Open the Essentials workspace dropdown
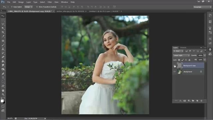The width and height of the screenshot is (213, 120). 202,7
